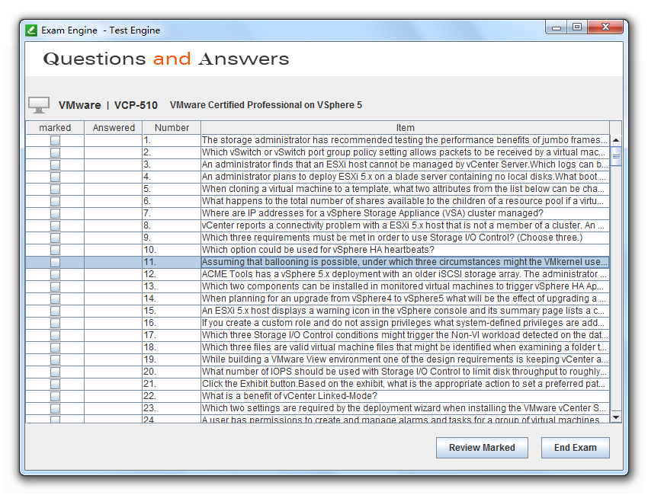The height and width of the screenshot is (495, 648).
Task: Maximize the Exam Engine window
Action: pos(577,27)
